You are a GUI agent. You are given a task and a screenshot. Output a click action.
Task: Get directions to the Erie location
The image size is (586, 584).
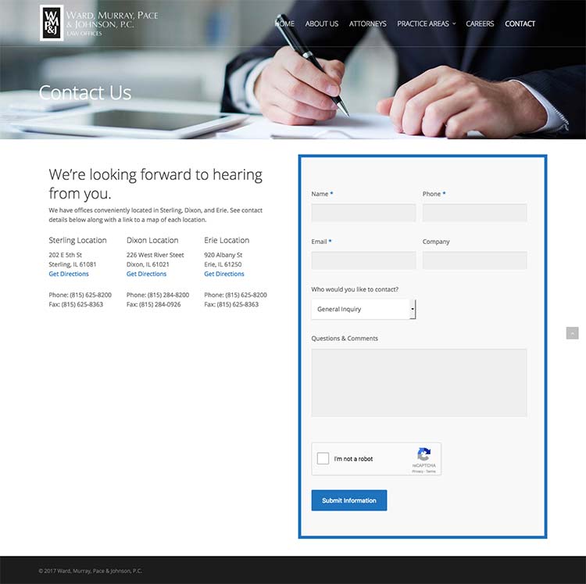224,274
